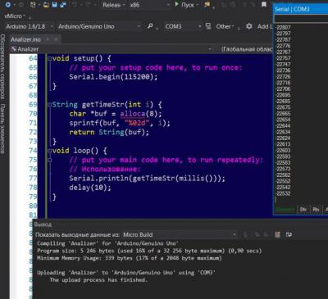Toggle the Rts option in serial monitor
The height and width of the screenshot is (299, 328).
click(x=316, y=210)
